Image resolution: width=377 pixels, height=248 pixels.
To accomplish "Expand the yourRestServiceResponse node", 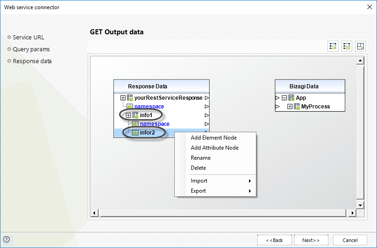I will pyautogui.click(x=123, y=98).
